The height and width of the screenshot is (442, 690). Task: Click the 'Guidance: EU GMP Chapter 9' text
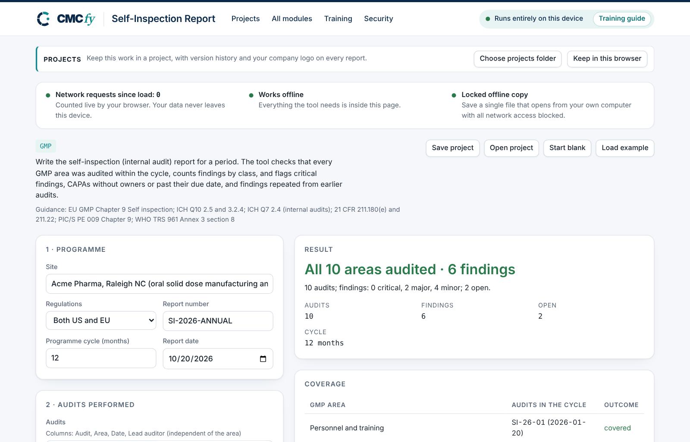click(x=218, y=214)
